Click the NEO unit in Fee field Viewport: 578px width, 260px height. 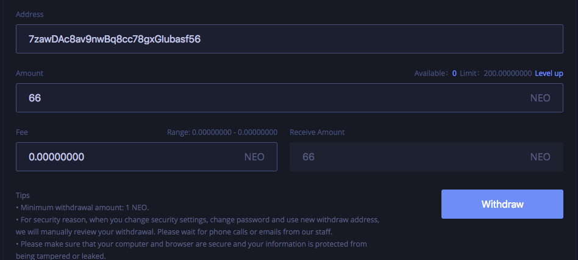pos(254,157)
